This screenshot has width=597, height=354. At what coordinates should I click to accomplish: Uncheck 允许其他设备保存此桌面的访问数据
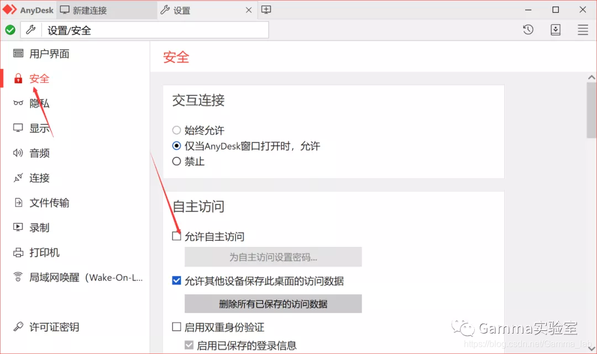coord(176,280)
